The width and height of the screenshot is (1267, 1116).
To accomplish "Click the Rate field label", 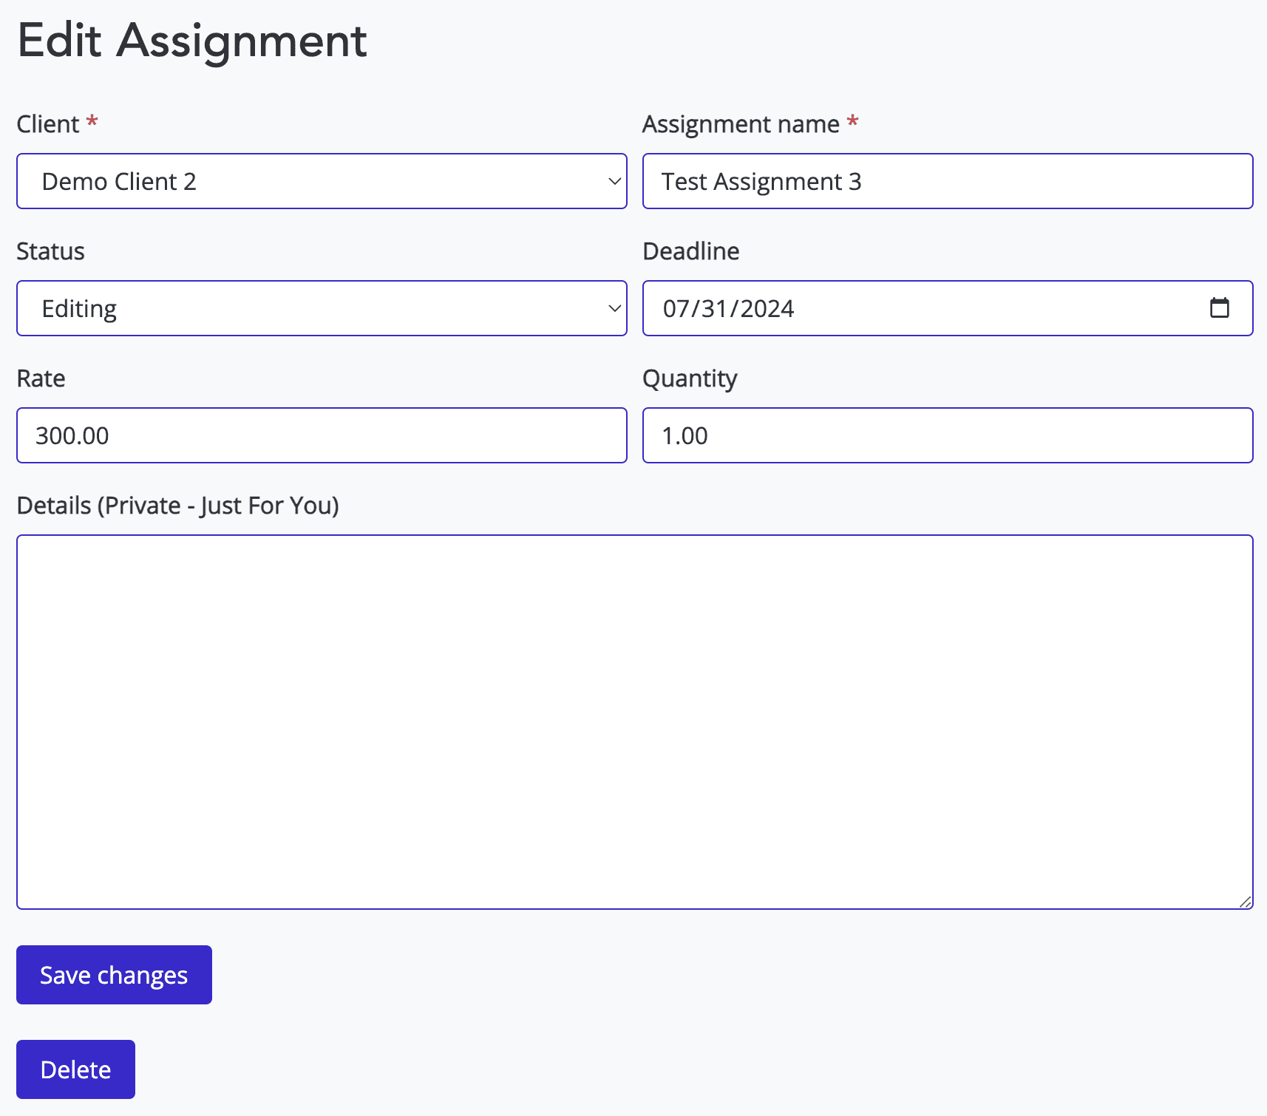I will (41, 378).
